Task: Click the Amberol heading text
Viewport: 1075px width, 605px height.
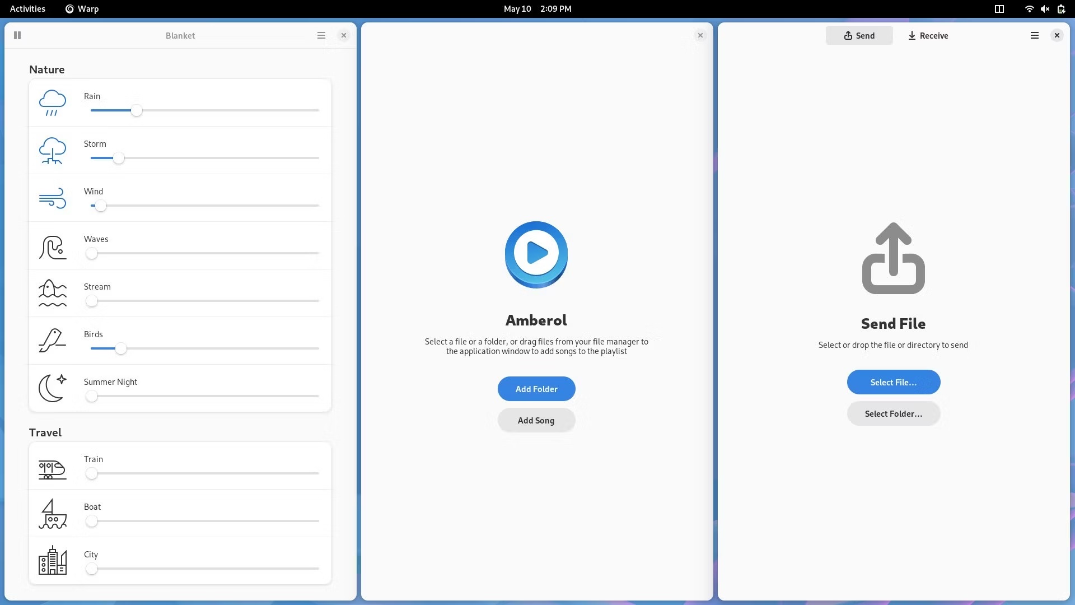Action: click(536, 320)
